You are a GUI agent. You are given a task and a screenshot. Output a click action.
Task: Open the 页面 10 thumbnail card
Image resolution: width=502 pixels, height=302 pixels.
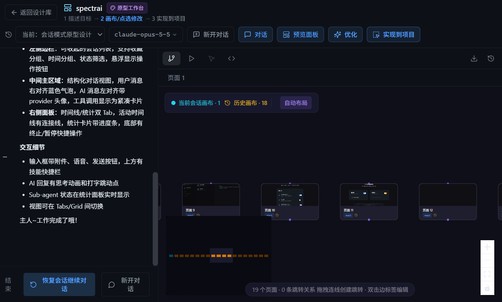[290, 202]
